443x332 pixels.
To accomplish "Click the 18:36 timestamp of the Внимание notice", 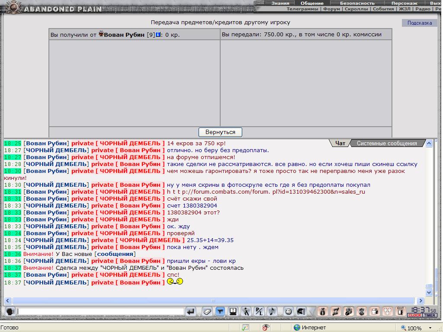I will tap(13, 254).
